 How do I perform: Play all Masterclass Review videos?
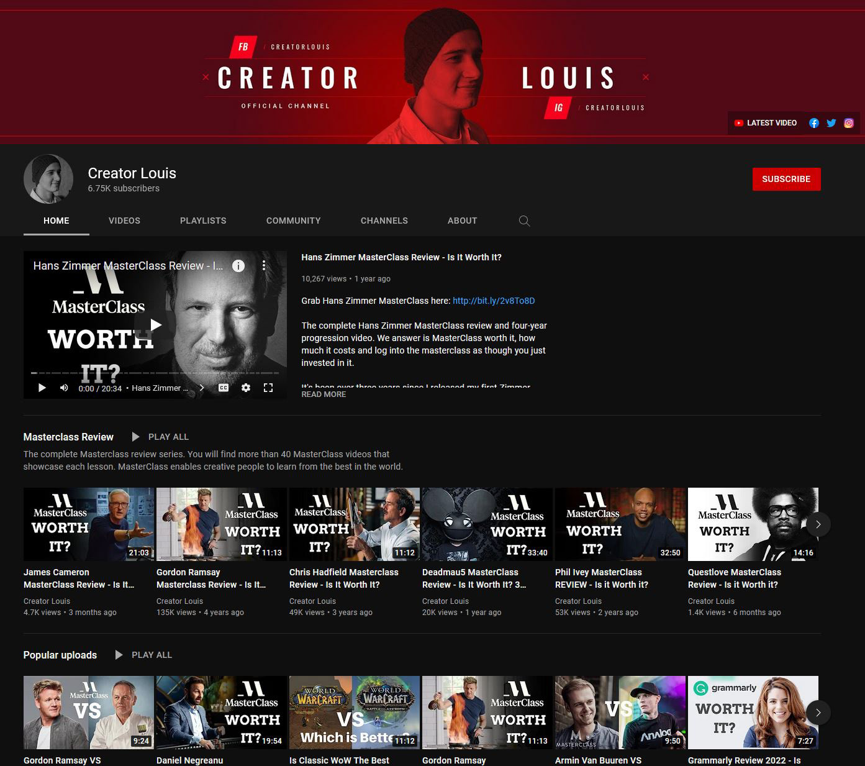pyautogui.click(x=160, y=437)
